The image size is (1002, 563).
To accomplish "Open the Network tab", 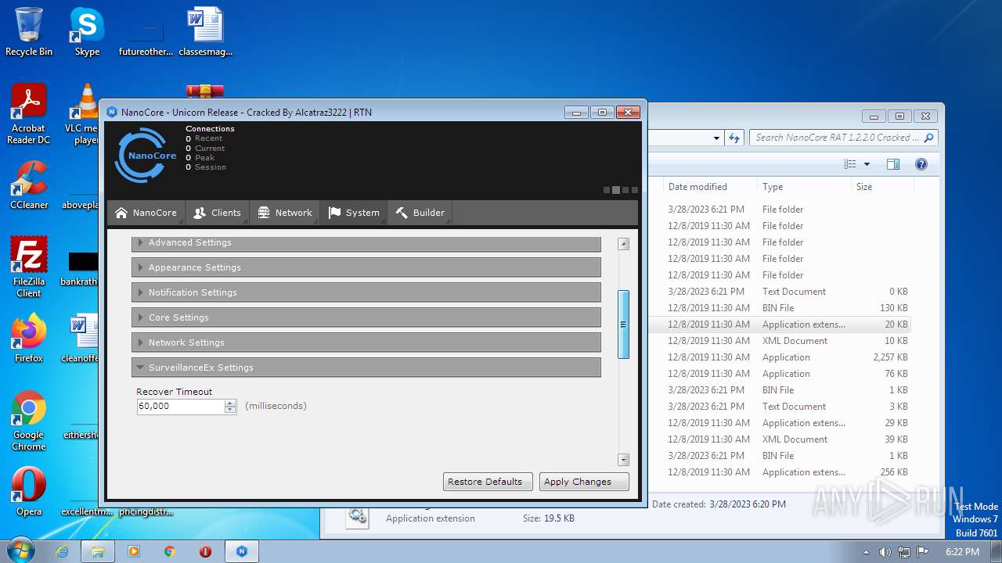I will (x=285, y=213).
